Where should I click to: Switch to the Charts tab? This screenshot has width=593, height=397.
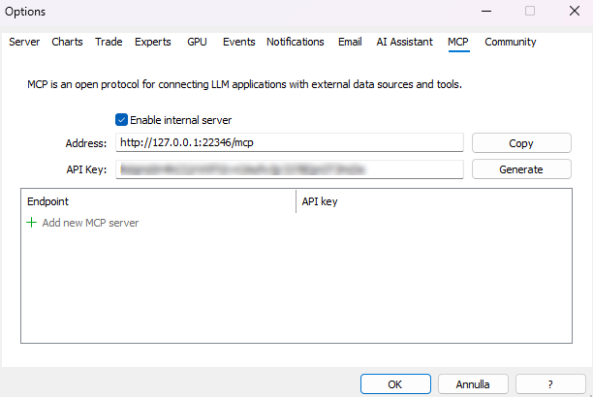pos(67,42)
